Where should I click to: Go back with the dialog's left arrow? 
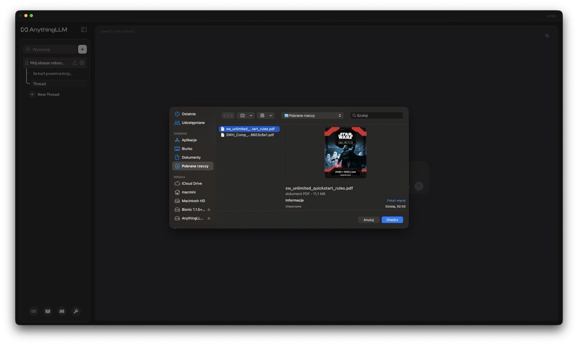click(225, 115)
